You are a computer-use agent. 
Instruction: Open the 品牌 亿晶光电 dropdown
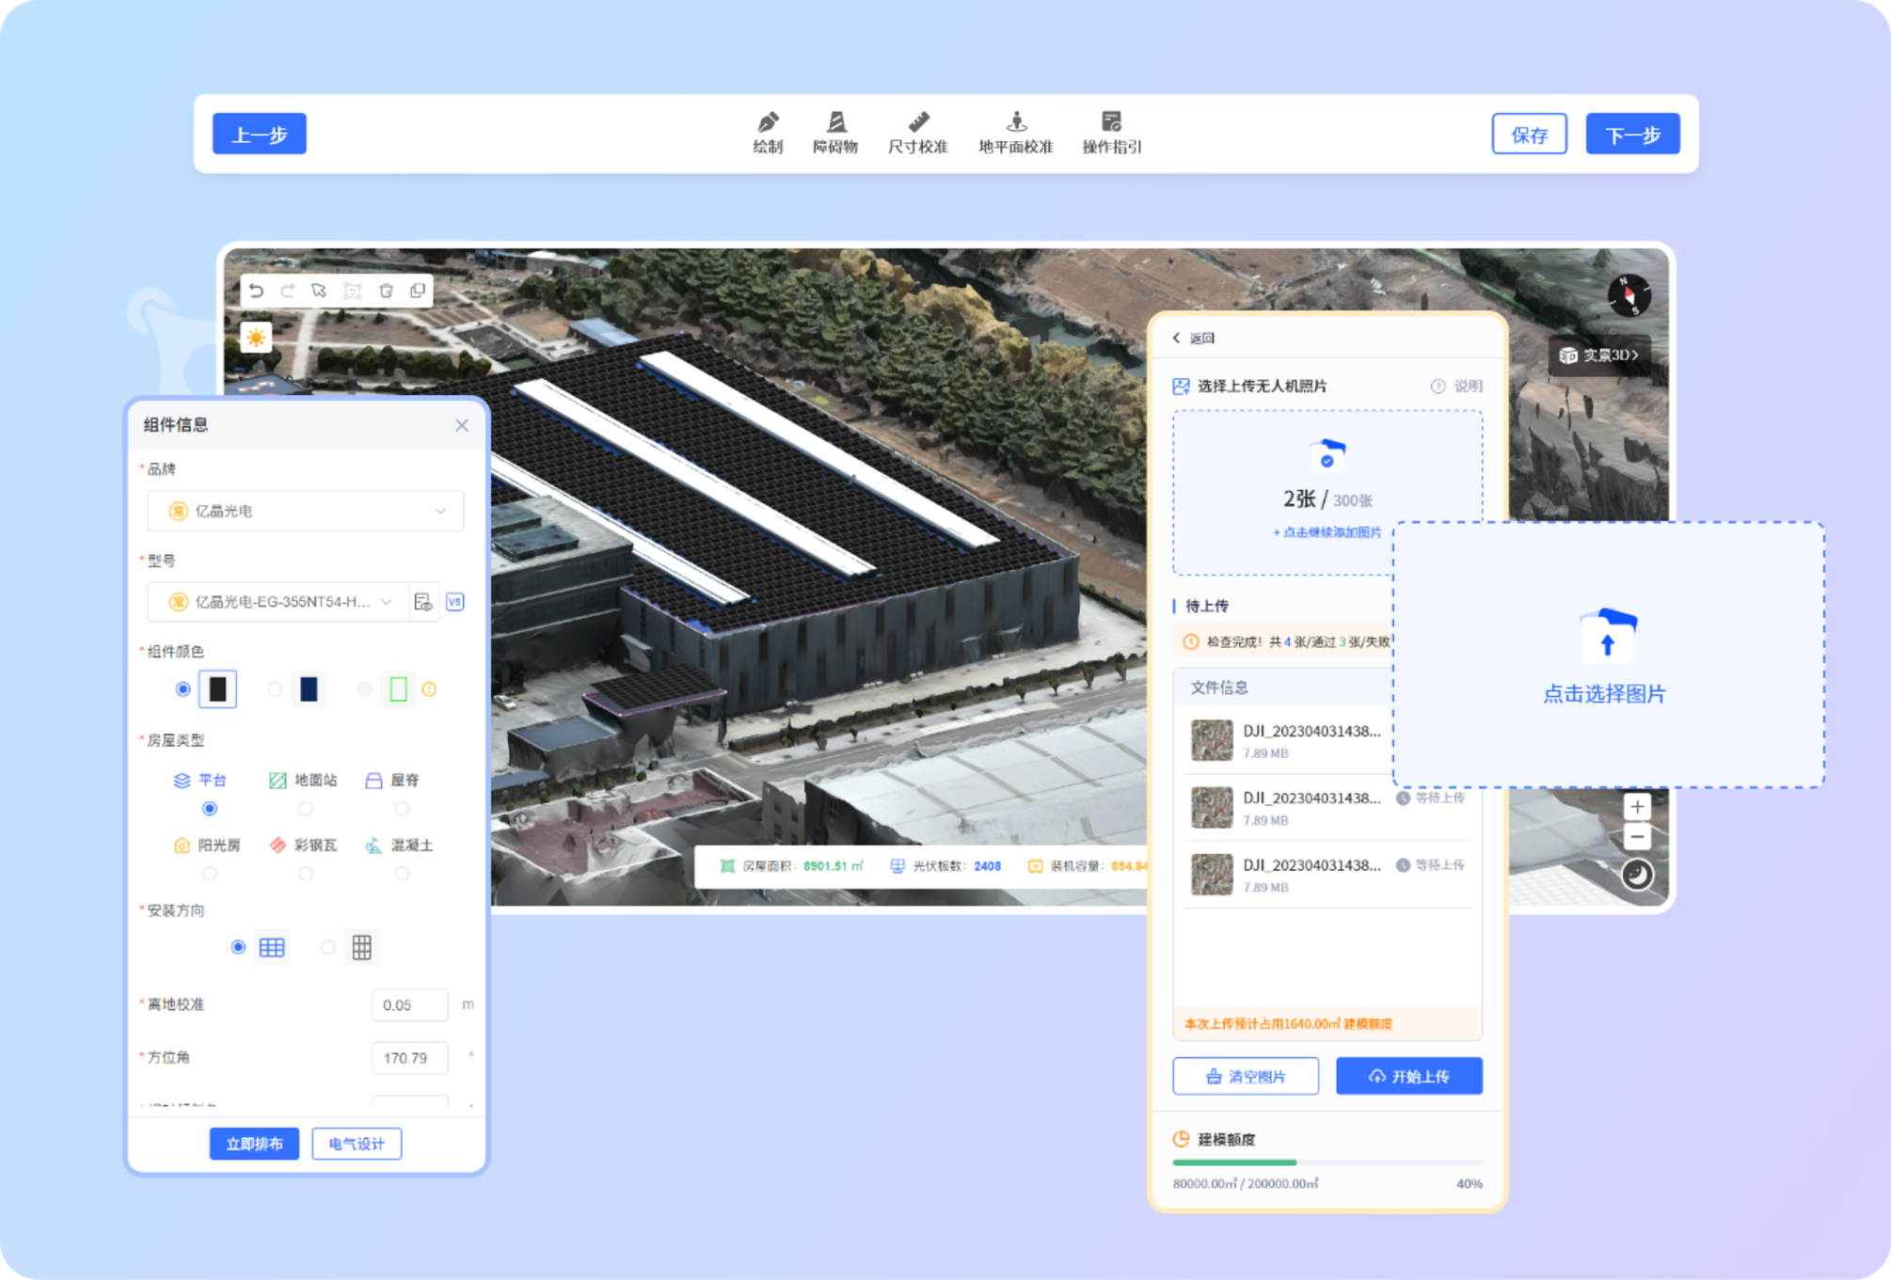point(305,511)
